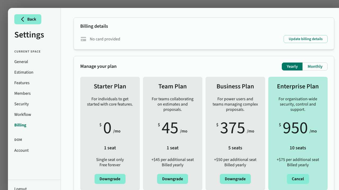Screen dimensions: 339x190
Task: Navigate to Security settings
Action: pos(22,104)
